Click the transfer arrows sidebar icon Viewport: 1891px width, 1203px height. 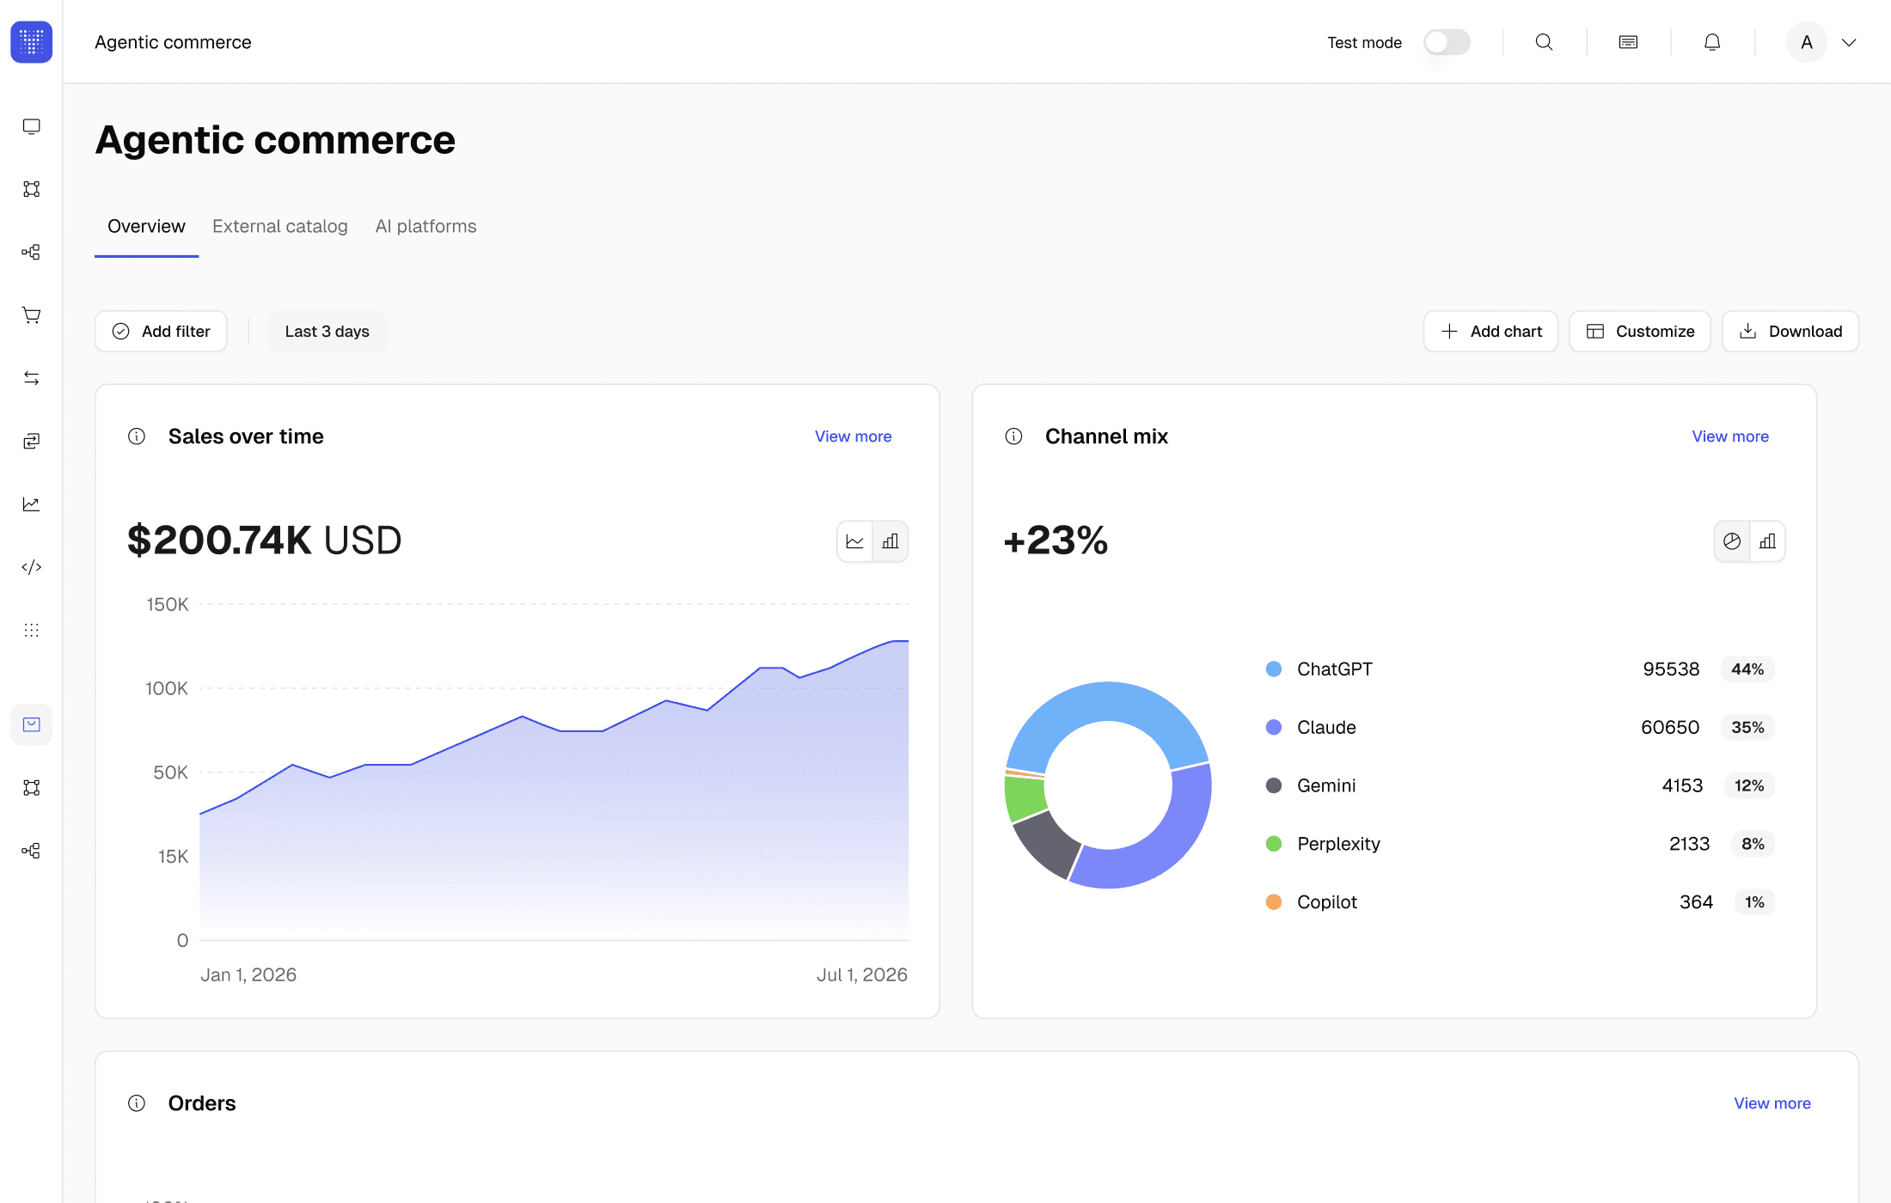tap(32, 378)
